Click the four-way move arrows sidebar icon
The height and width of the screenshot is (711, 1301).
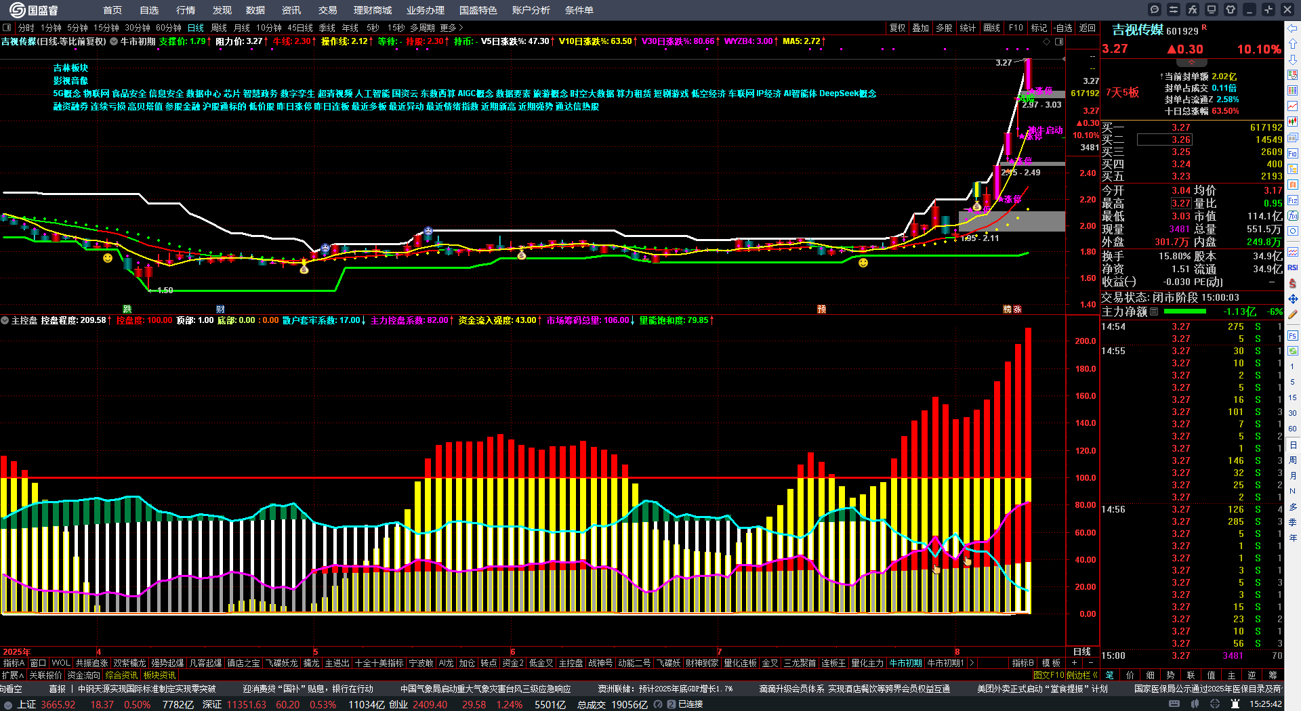(1293, 299)
